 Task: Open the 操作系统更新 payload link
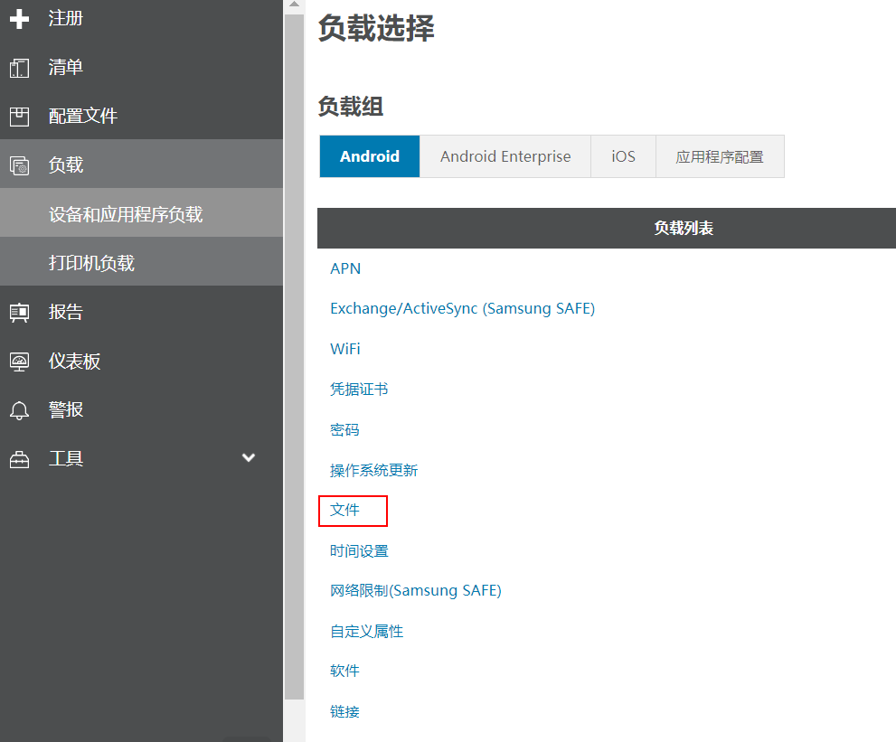click(x=373, y=470)
